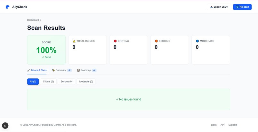Screen dimensions: 258x132
Task: Click the Scan Results heading
Action: (x=46, y=28)
